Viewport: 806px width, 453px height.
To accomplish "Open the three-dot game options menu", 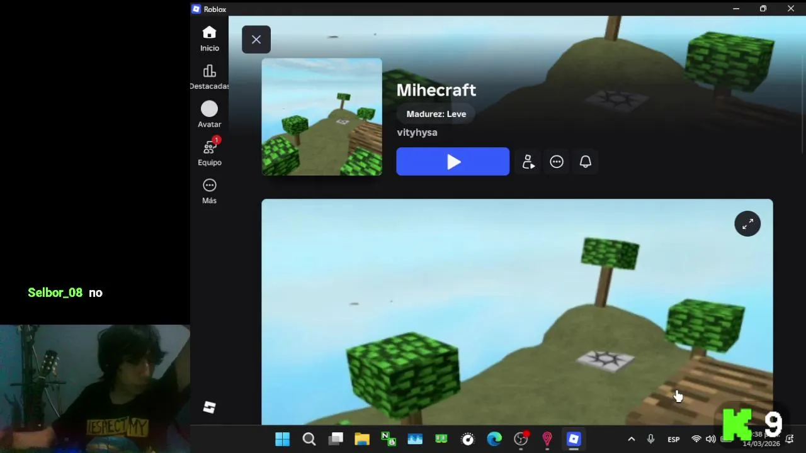I will (x=557, y=162).
